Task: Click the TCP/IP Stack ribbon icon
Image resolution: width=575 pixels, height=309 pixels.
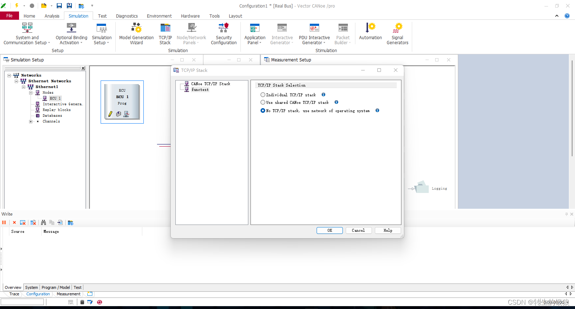Action: (x=165, y=34)
